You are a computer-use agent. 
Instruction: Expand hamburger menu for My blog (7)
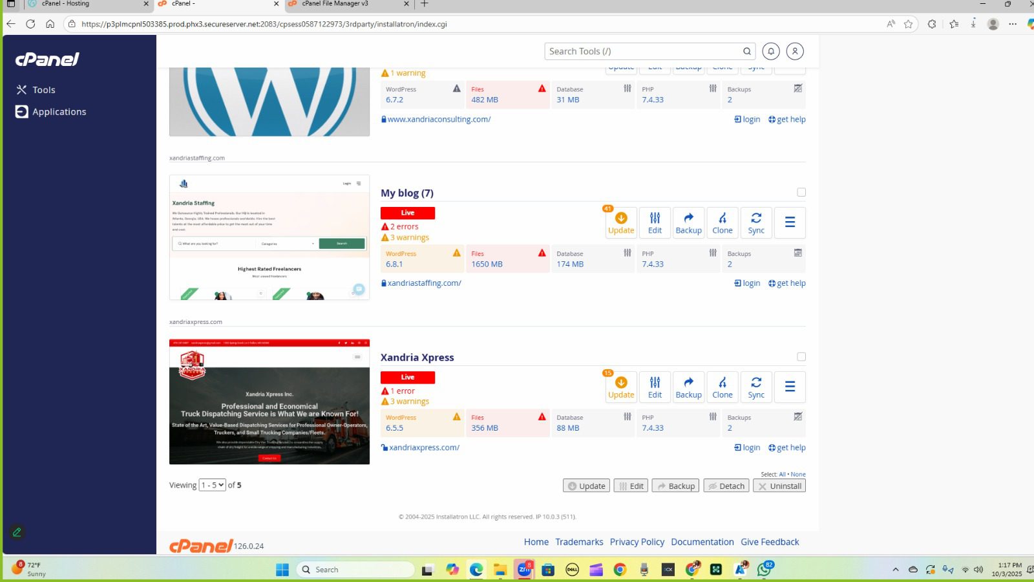tap(790, 222)
